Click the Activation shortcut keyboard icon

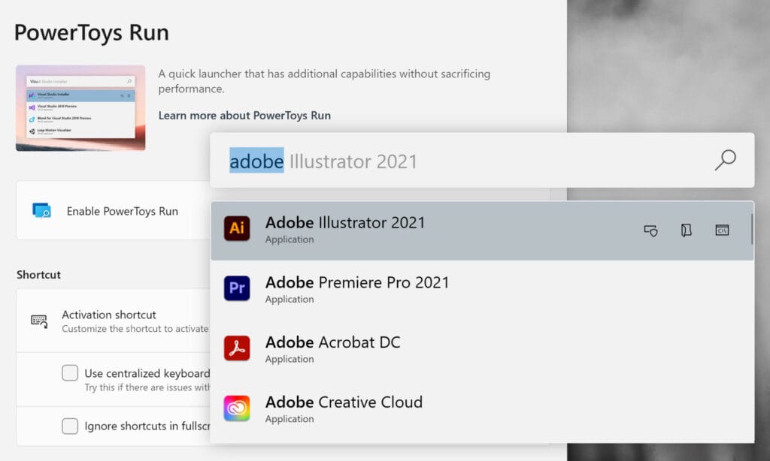(39, 321)
